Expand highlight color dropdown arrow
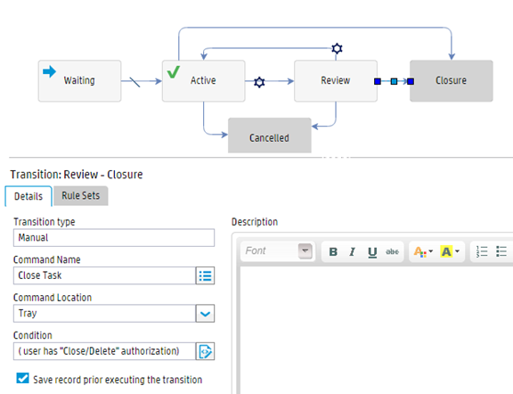The height and width of the screenshot is (394, 513). click(x=457, y=251)
